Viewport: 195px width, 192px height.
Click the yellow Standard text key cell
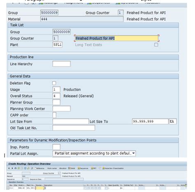[39, 188]
